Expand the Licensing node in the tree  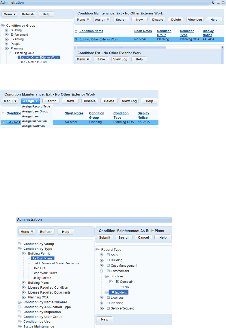pyautogui.click(x=7, y=39)
